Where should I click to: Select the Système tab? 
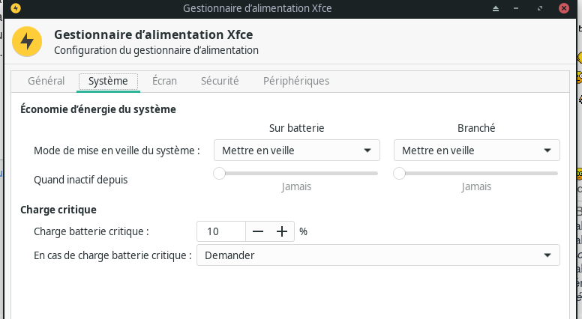pos(108,81)
